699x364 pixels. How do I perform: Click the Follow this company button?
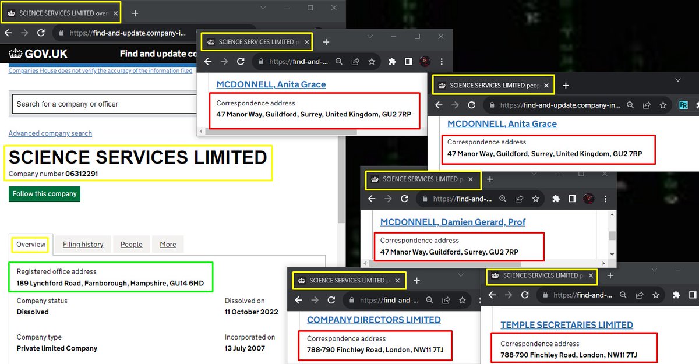[x=44, y=194]
